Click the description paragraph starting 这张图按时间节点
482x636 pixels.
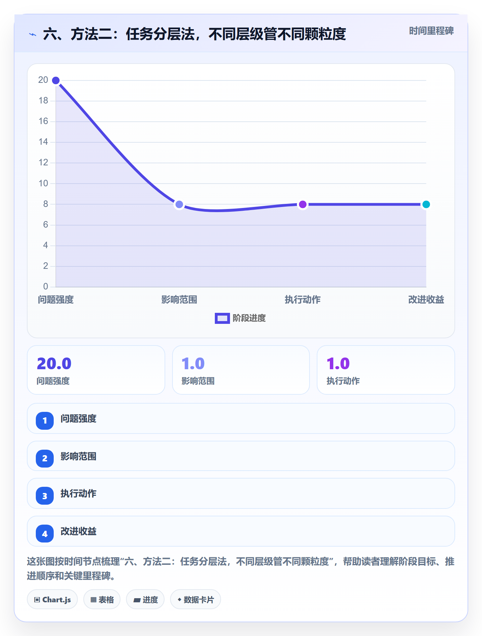click(241, 569)
